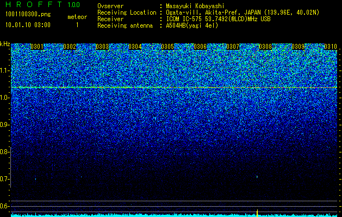Click the HROFFT program title text

click(34, 4)
